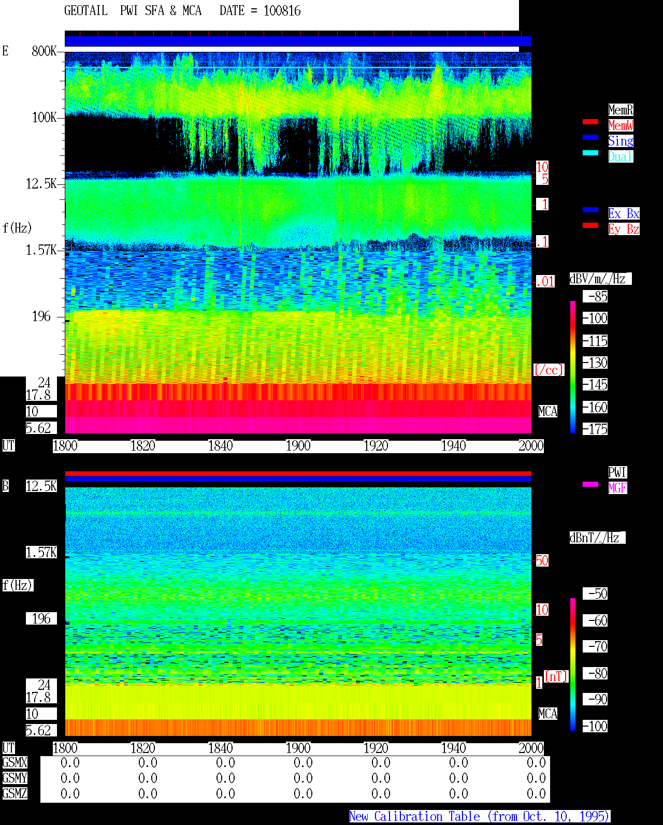Click the 'GSMY' row label
Image resolution: width=663 pixels, height=825 pixels.
(x=15, y=778)
